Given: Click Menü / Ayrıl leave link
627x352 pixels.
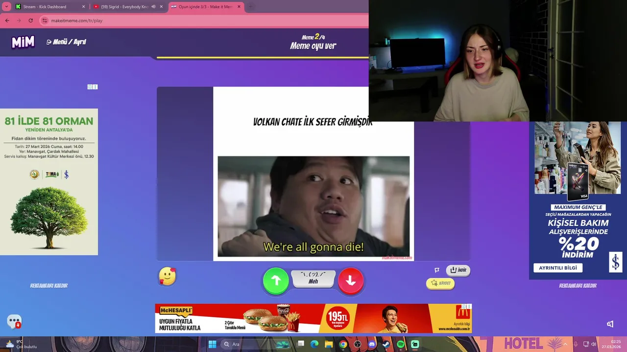Looking at the screenshot, I should [x=66, y=42].
